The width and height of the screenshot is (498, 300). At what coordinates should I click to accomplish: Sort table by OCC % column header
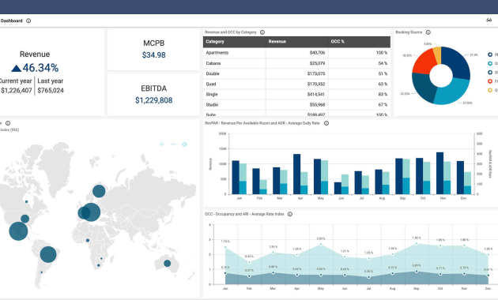pyautogui.click(x=359, y=42)
